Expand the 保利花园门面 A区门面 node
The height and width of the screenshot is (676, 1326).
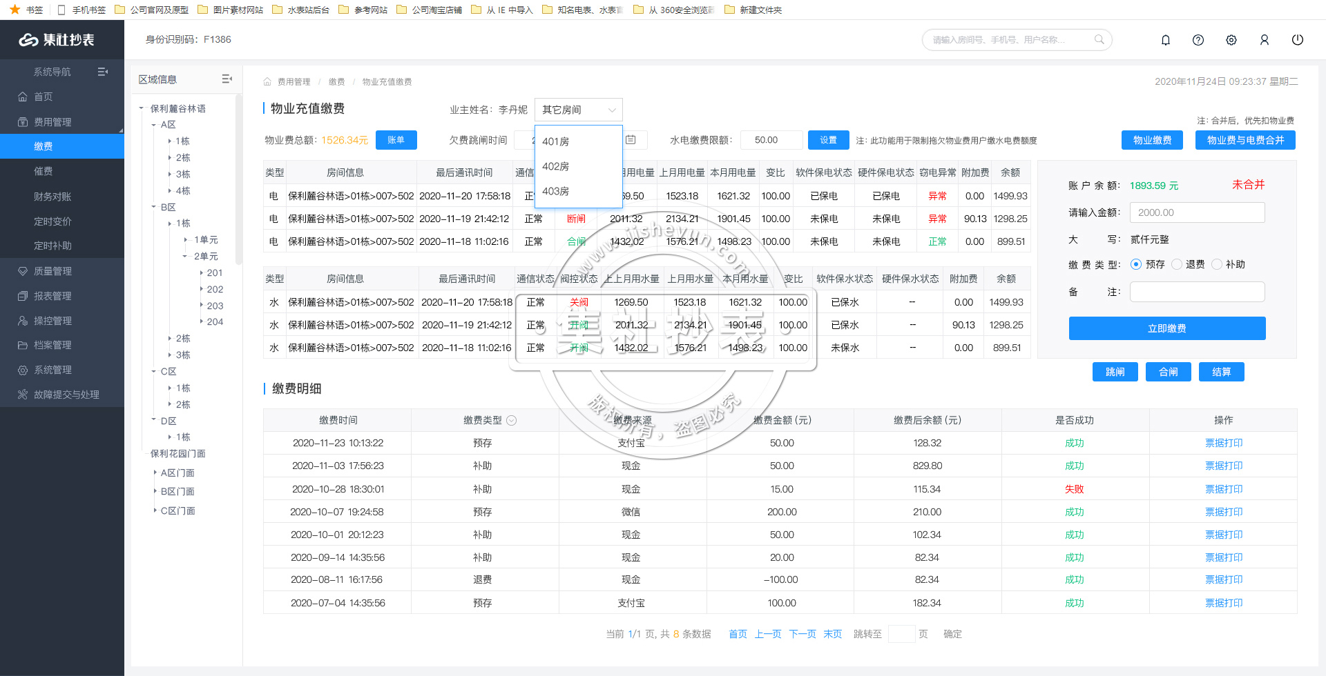[155, 473]
